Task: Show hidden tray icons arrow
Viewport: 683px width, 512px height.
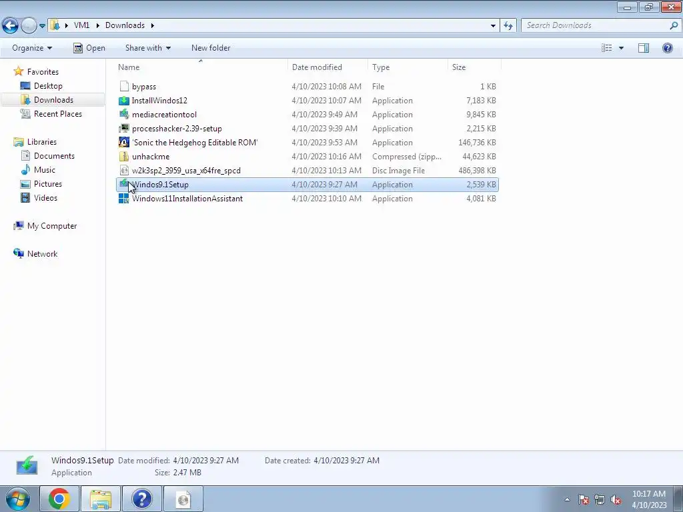Action: (567, 499)
